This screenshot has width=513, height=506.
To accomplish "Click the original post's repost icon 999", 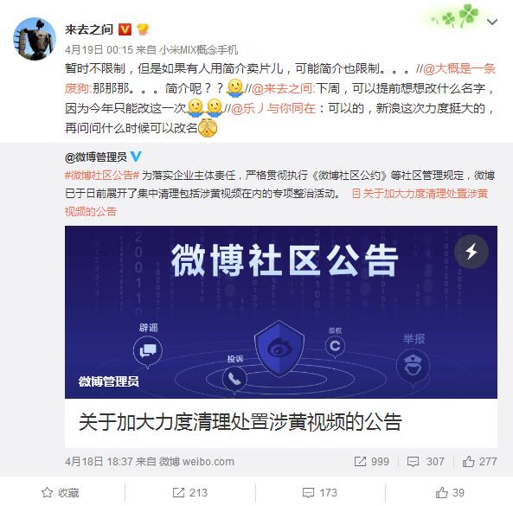I will pos(371,462).
